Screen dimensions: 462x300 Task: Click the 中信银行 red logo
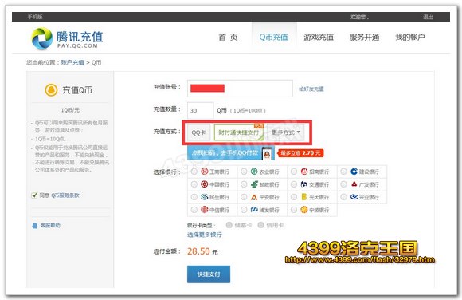click(x=205, y=210)
